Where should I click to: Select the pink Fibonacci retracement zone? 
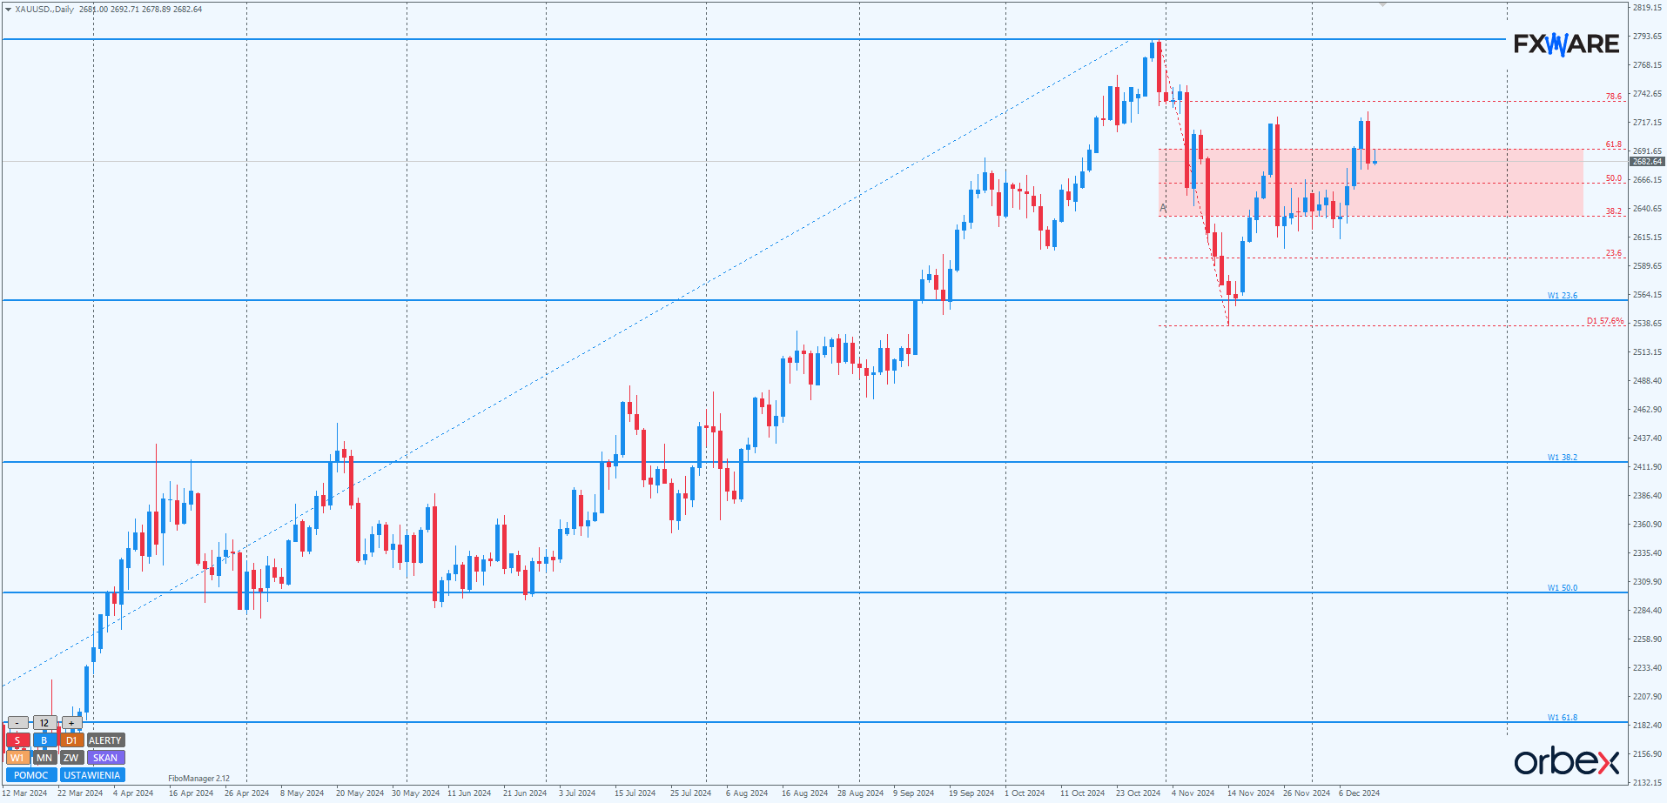(x=1393, y=196)
